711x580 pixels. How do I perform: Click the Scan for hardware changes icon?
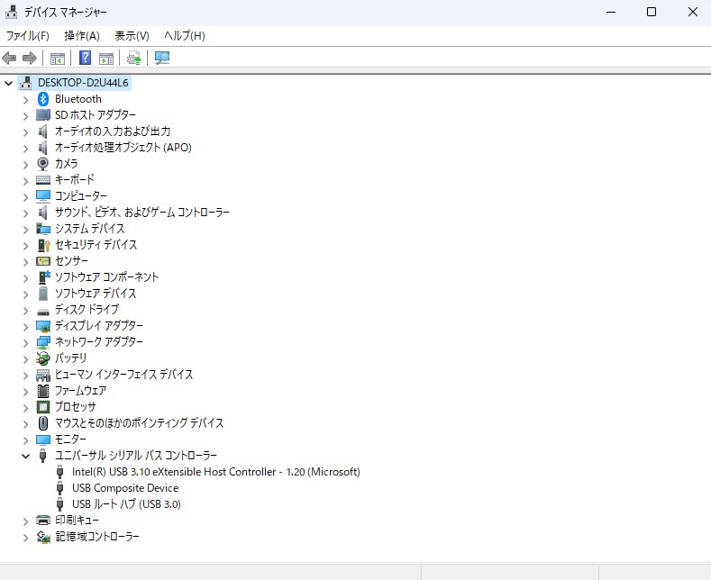pos(162,58)
